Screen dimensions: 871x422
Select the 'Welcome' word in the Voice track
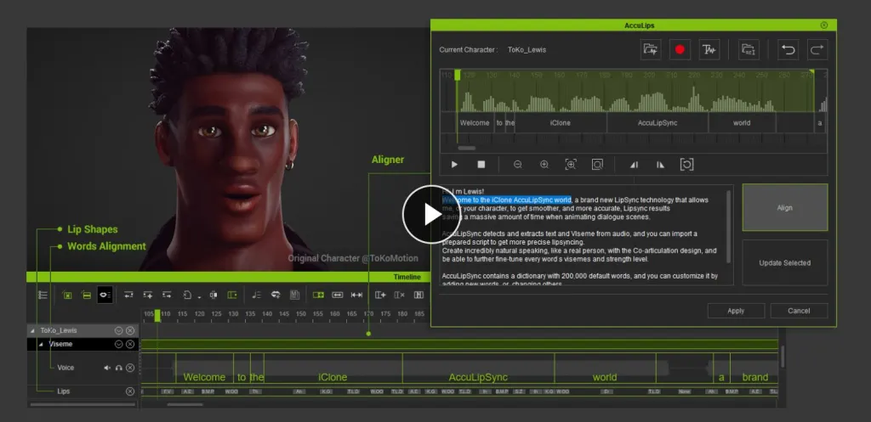204,377
